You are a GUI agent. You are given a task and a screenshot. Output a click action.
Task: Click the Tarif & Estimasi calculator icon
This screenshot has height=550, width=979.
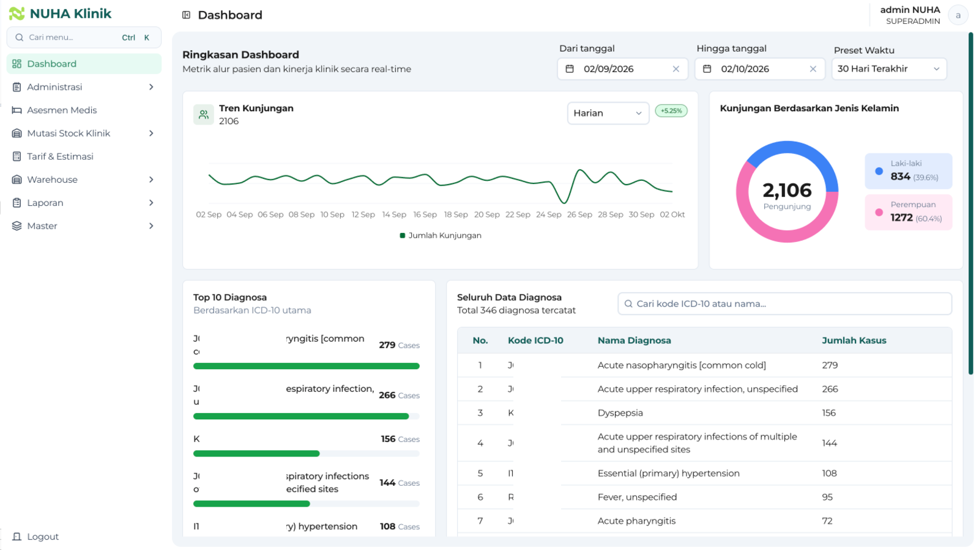pyautogui.click(x=17, y=156)
